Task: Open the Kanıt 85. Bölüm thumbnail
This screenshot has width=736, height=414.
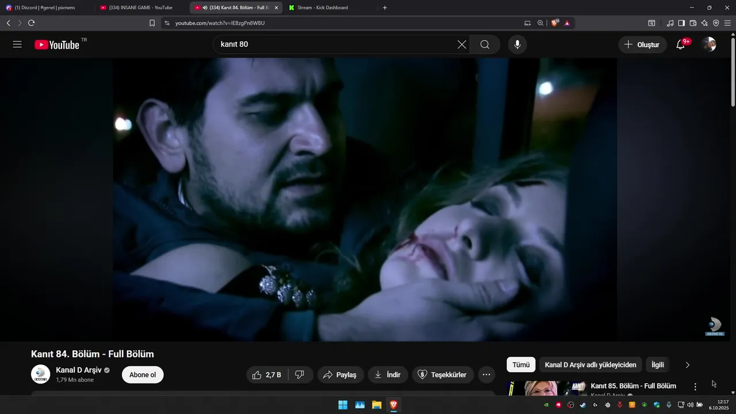Action: point(547,389)
